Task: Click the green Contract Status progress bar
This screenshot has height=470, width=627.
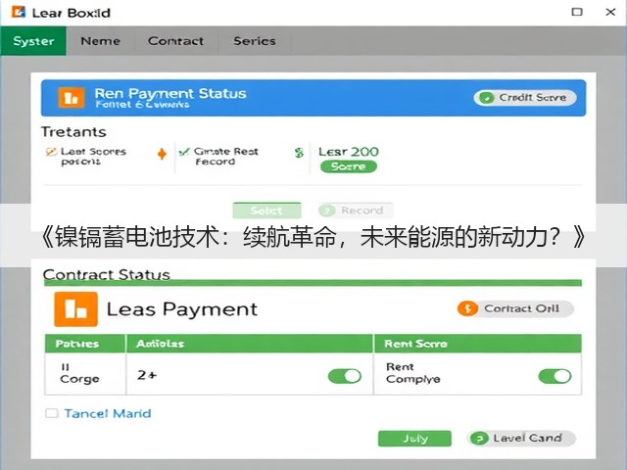Action: click(x=313, y=283)
